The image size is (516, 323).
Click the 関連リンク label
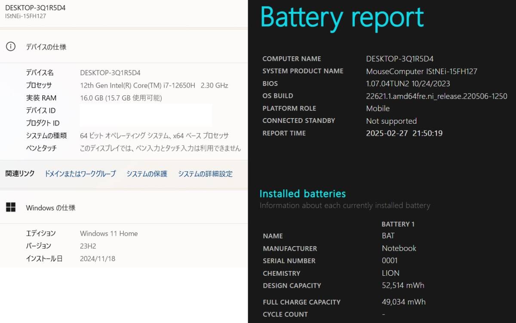(x=20, y=174)
